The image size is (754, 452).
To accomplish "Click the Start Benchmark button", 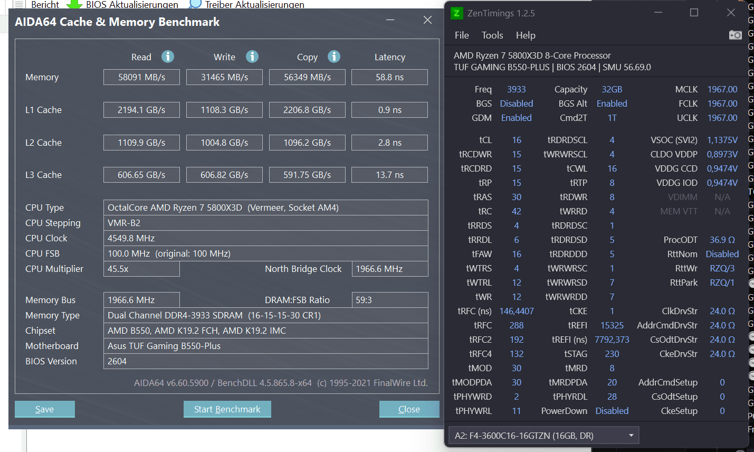I will tap(227, 409).
